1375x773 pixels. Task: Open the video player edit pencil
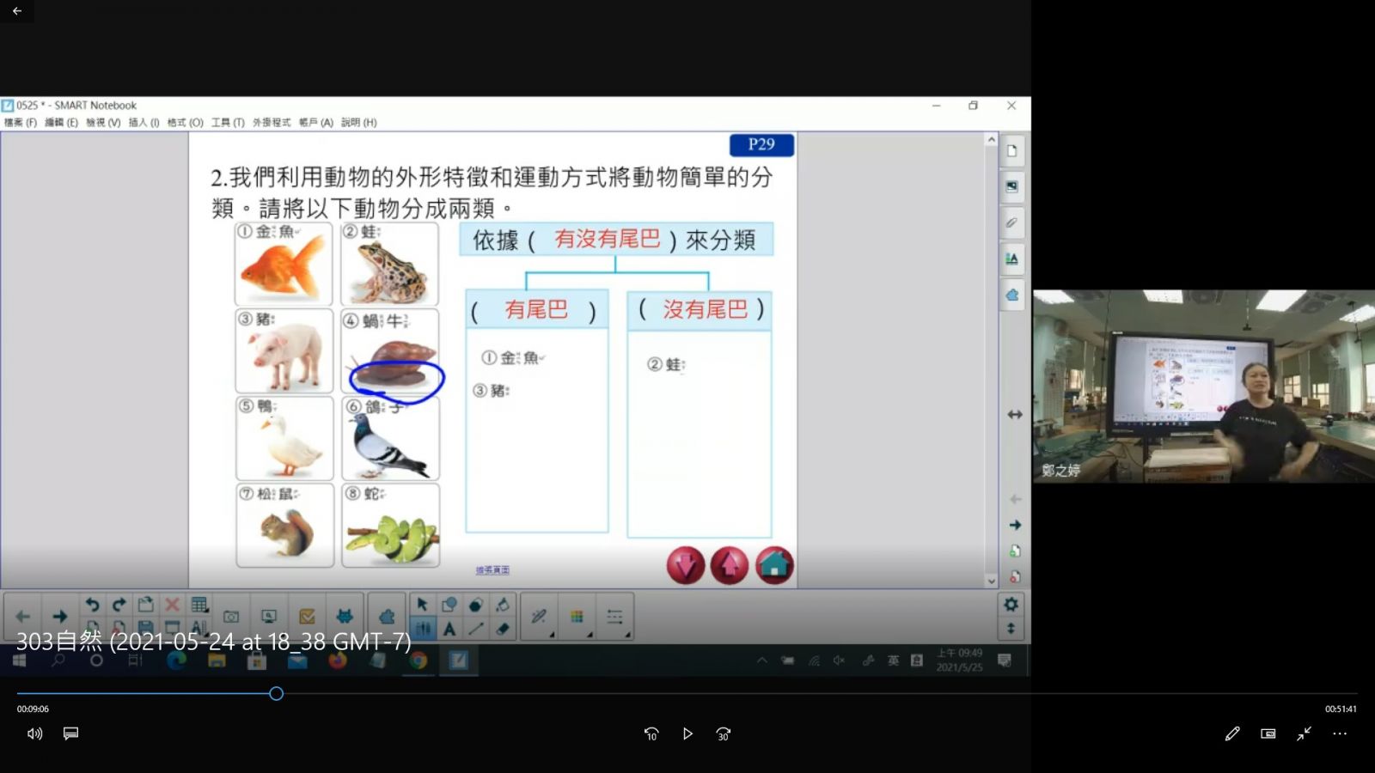(x=1232, y=733)
